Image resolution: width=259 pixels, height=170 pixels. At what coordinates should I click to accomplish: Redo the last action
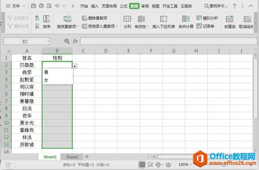(65, 6)
